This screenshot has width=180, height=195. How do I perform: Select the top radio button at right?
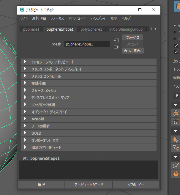coord(175,25)
